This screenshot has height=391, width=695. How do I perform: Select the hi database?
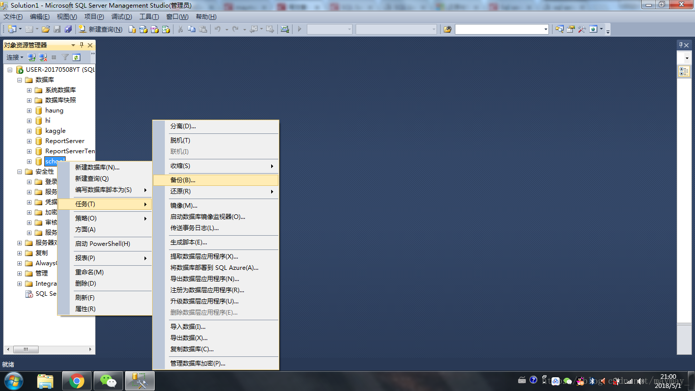click(48, 121)
